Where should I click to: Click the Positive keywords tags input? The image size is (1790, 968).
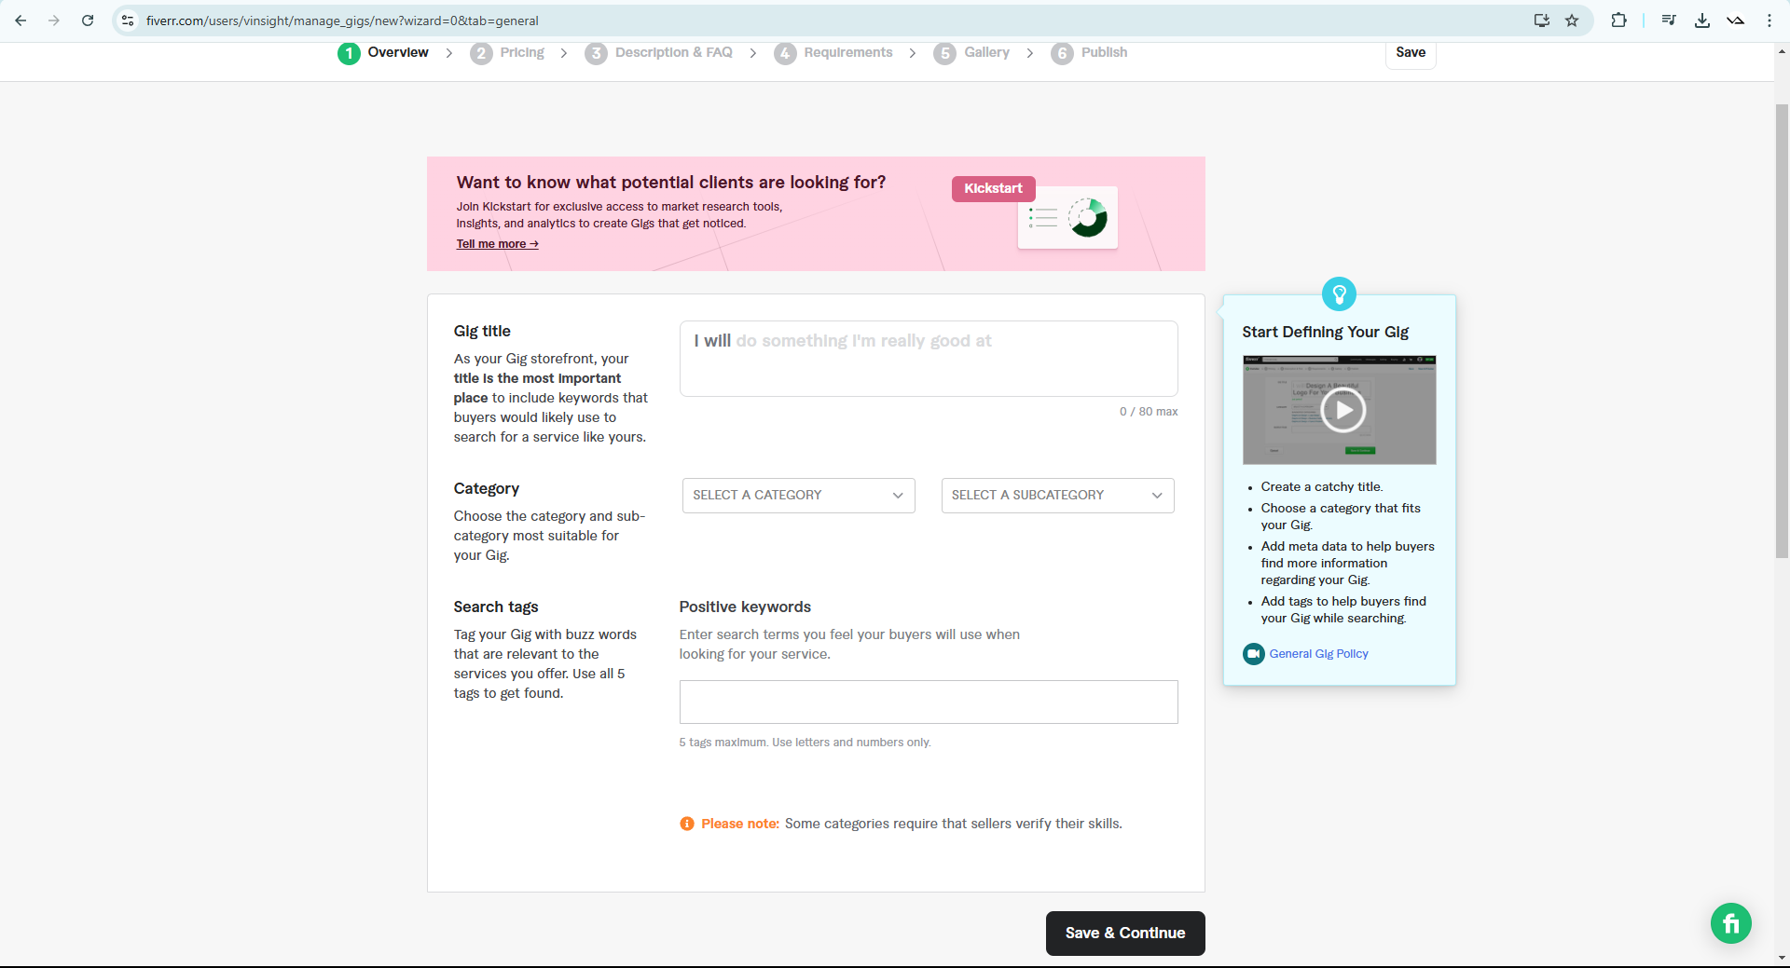928,702
